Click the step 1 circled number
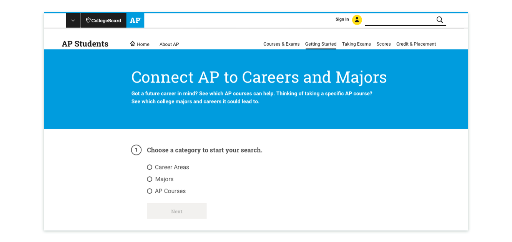The height and width of the screenshot is (242, 512). (136, 150)
